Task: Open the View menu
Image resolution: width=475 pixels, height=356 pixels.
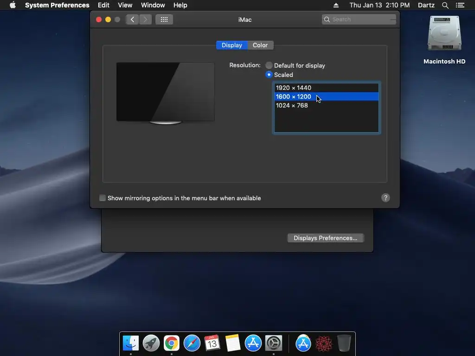Action: (x=125, y=5)
